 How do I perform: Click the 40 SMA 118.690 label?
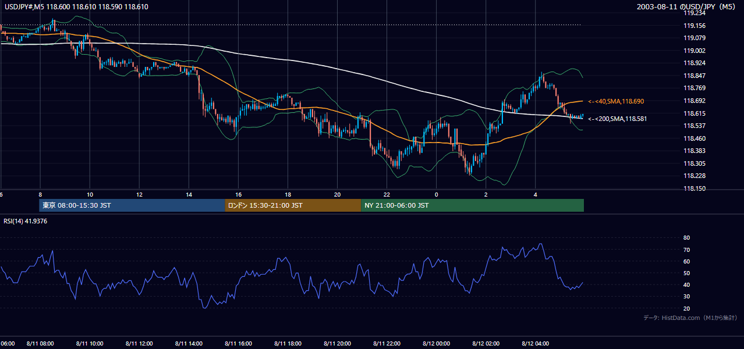[x=616, y=101]
